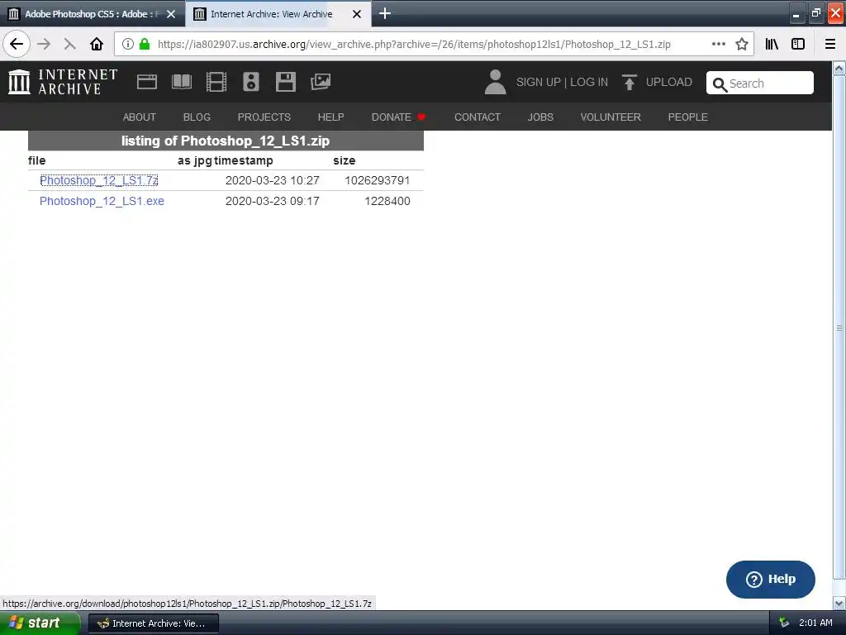Open the CONTACT page
846x635 pixels.
point(478,117)
